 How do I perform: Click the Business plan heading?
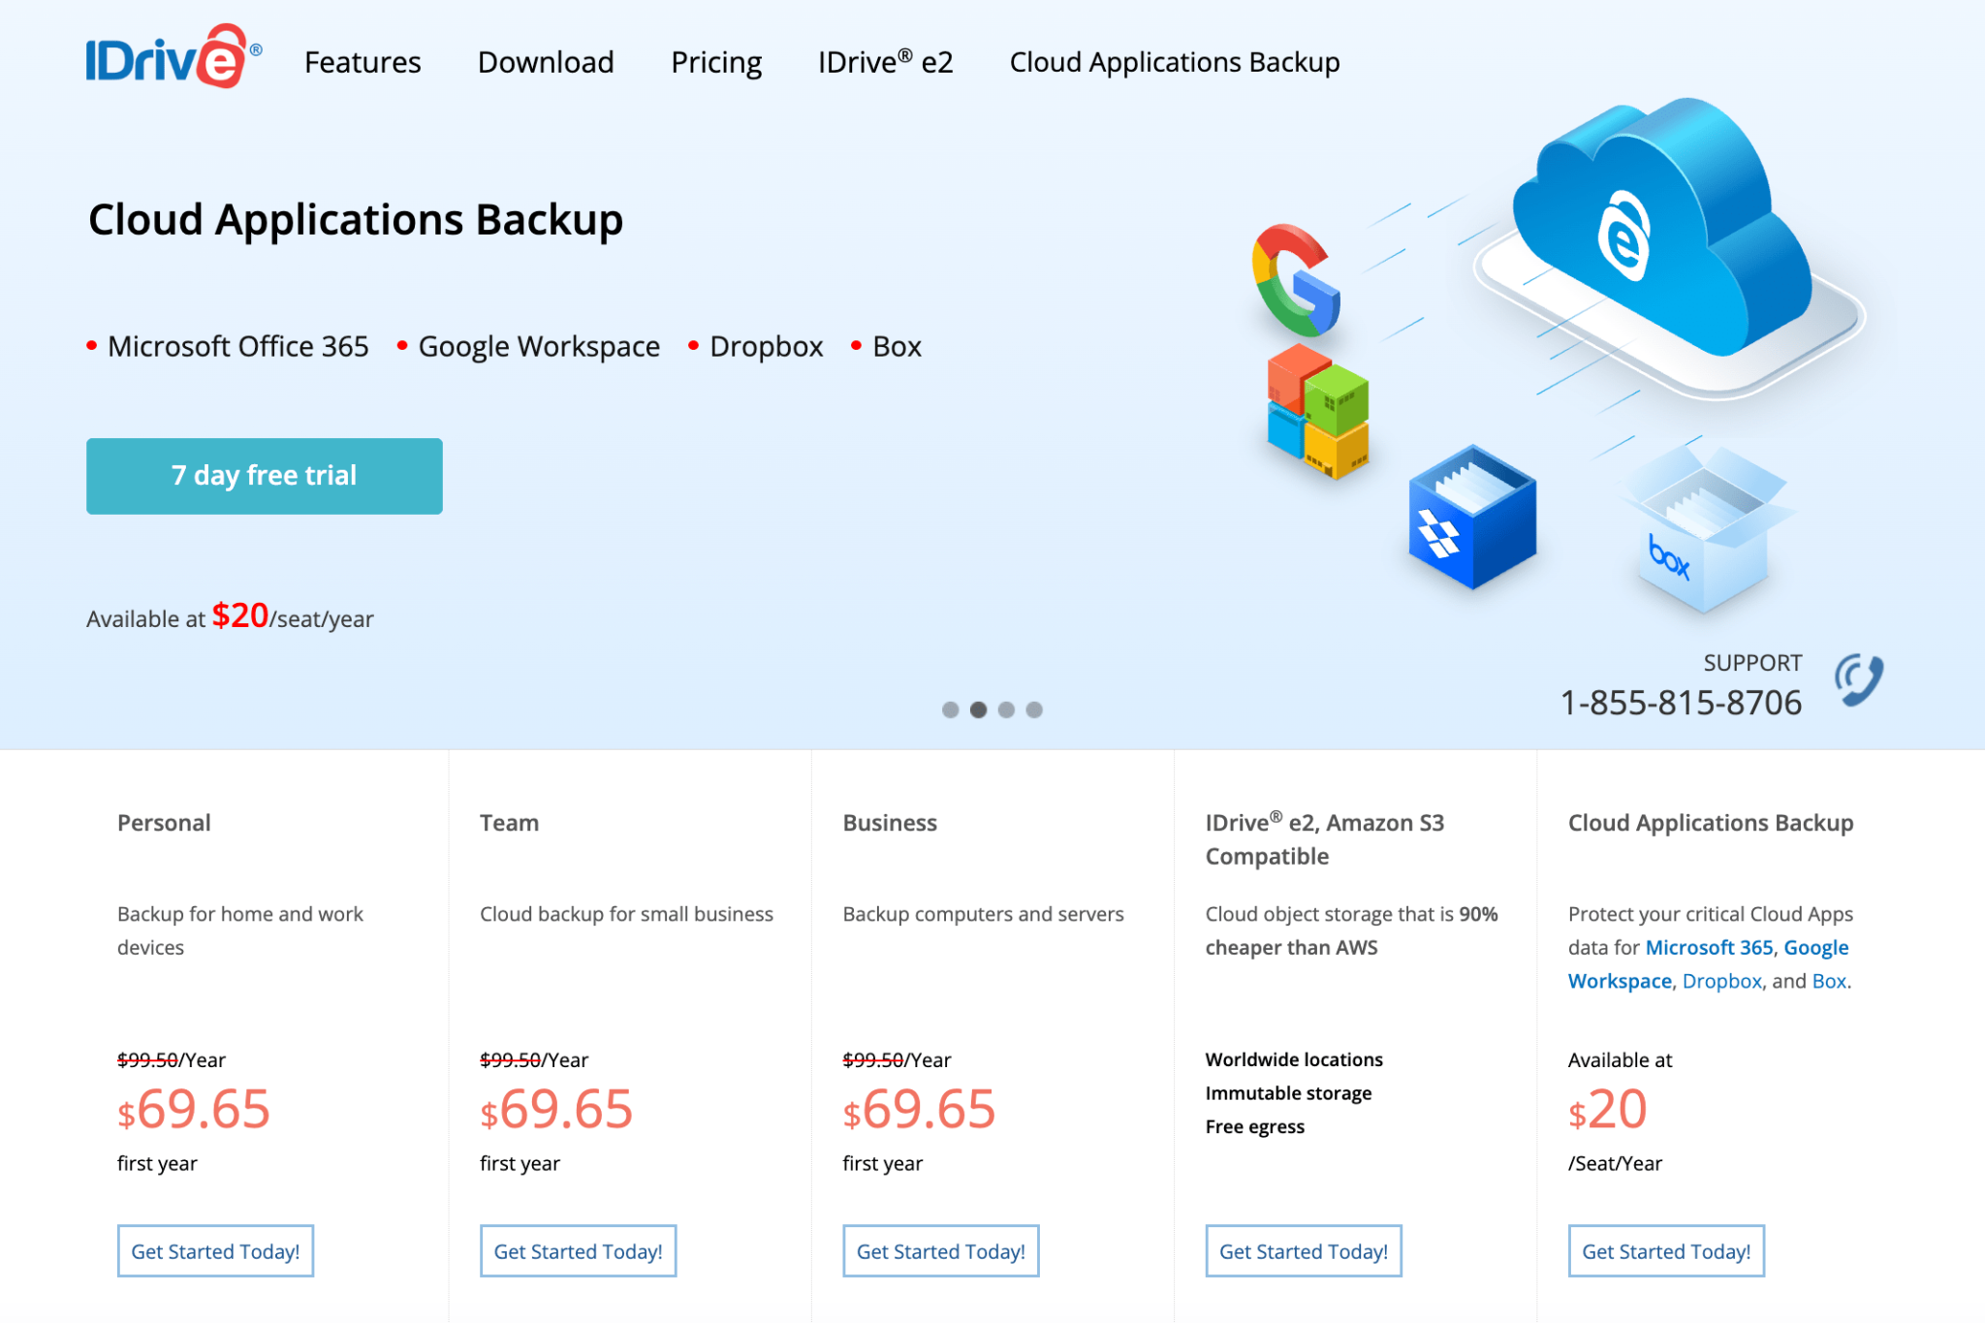click(x=890, y=823)
